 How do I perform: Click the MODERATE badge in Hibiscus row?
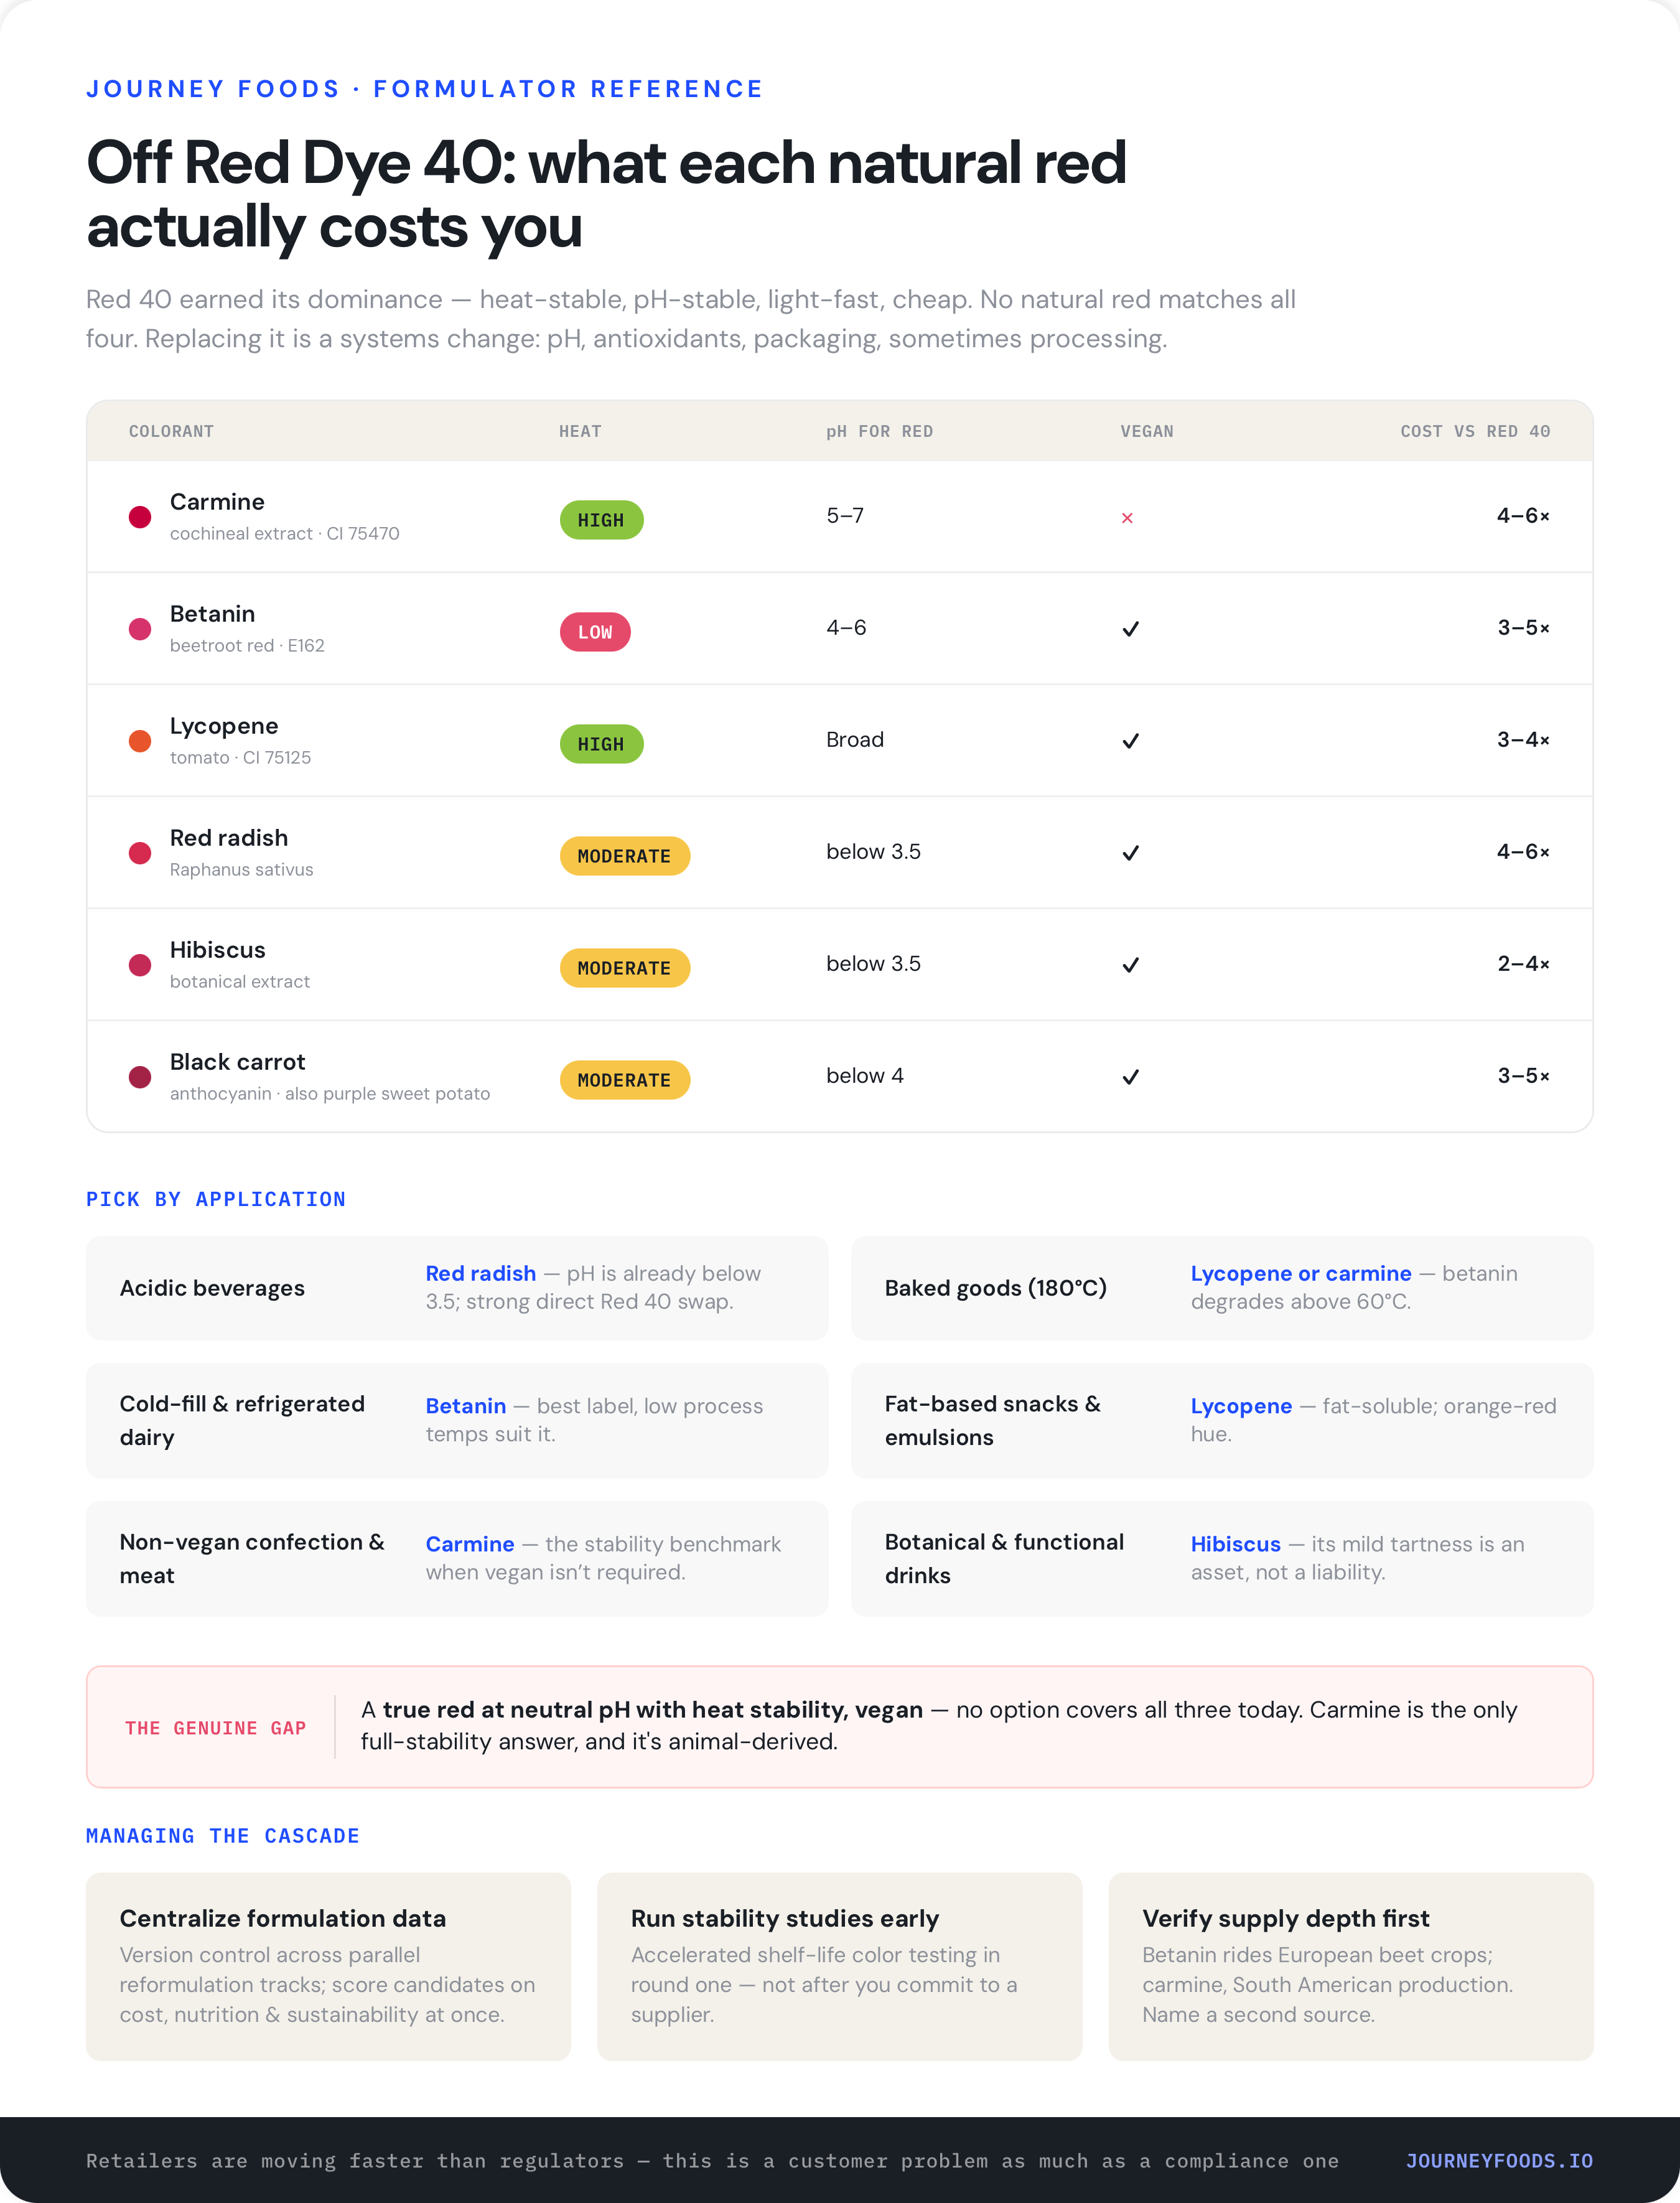point(624,968)
